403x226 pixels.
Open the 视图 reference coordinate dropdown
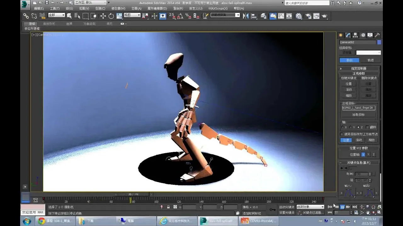[132, 15]
